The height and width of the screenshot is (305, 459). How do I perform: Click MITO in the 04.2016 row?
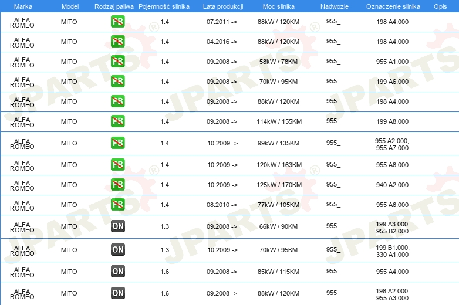tap(69, 42)
